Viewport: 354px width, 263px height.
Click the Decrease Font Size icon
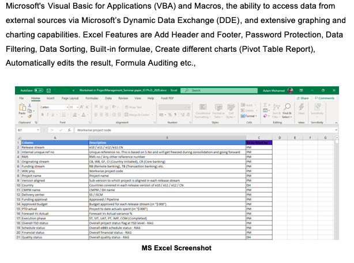87,107
